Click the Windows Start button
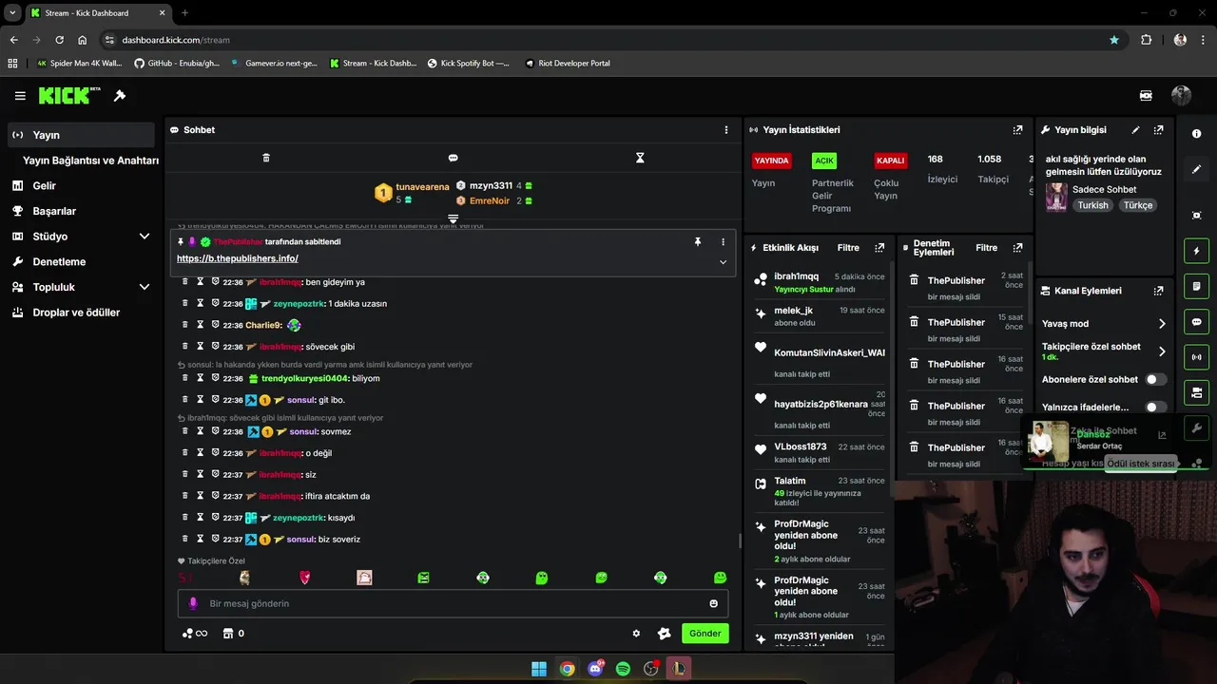 [x=539, y=669]
